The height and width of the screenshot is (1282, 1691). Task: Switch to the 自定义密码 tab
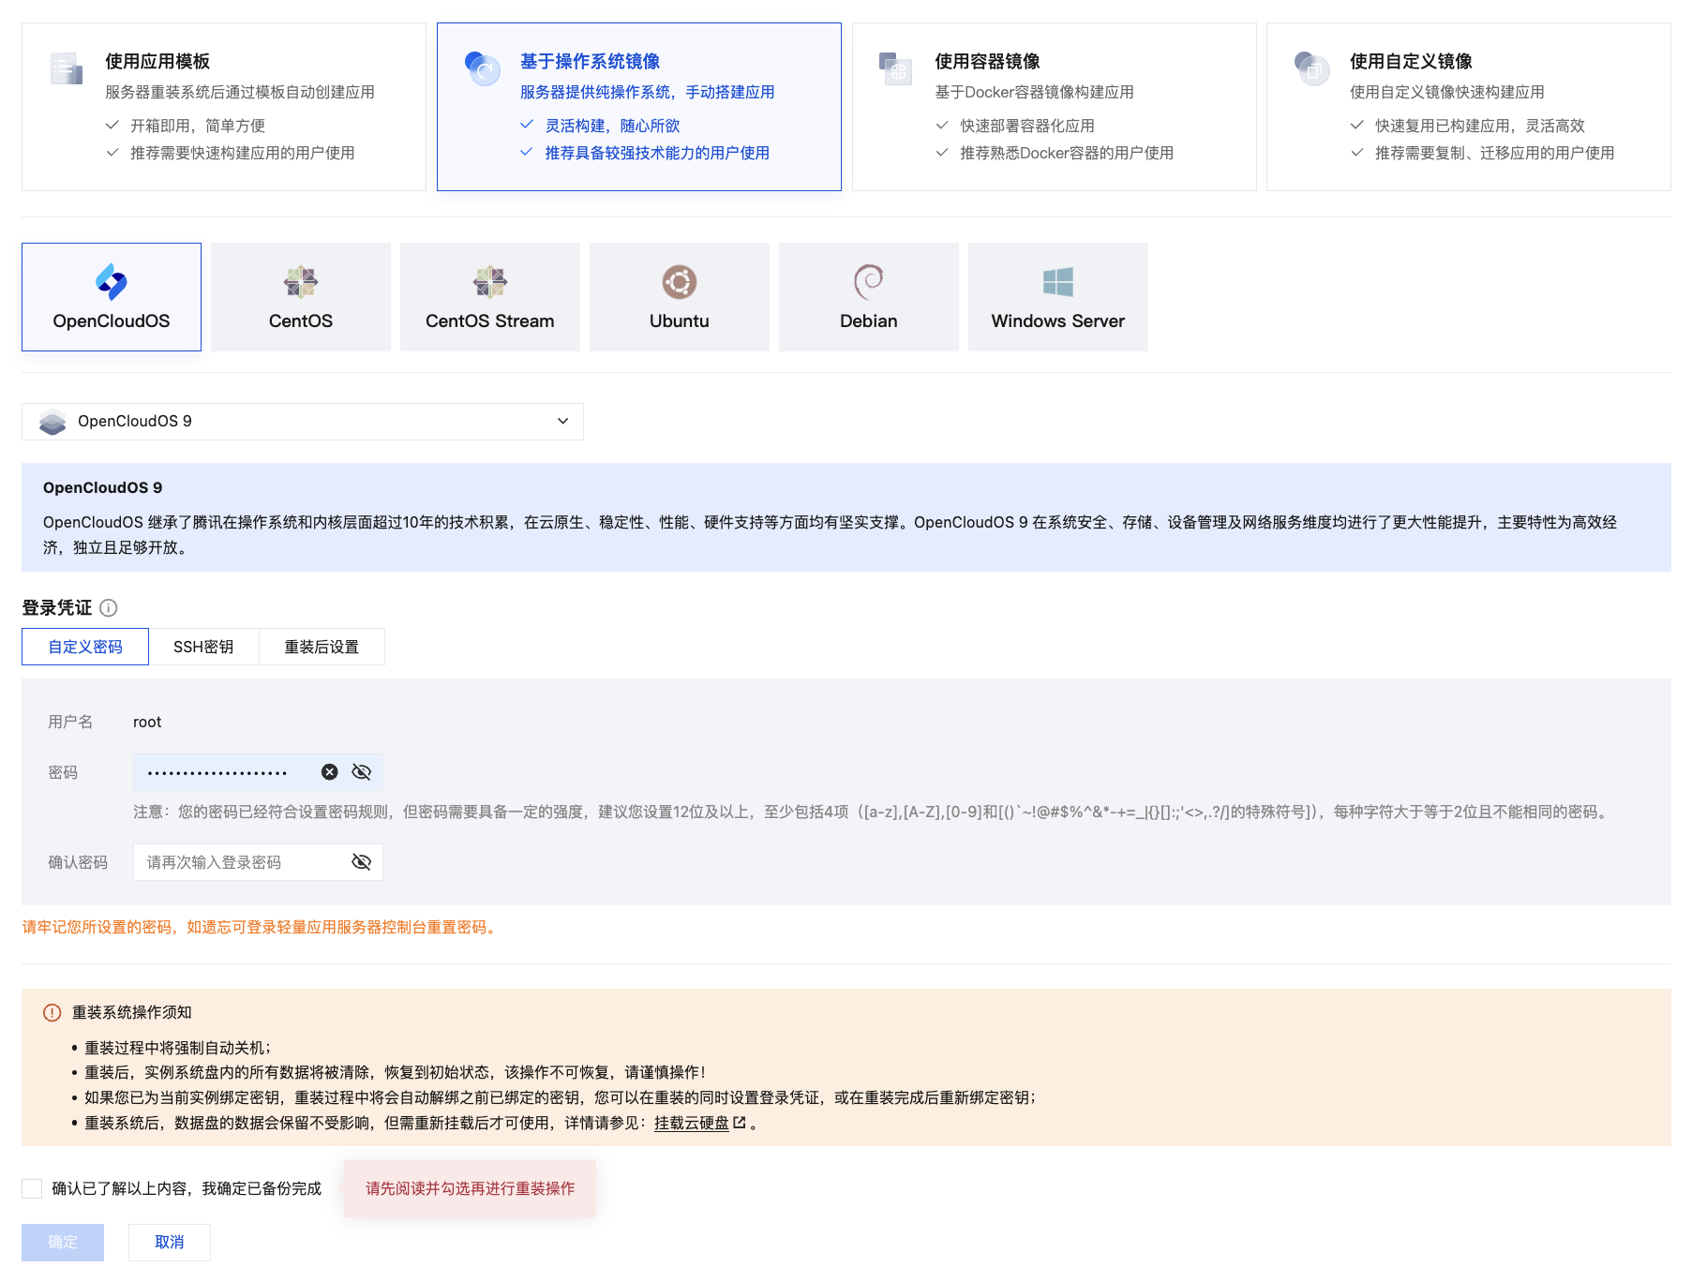tap(85, 647)
